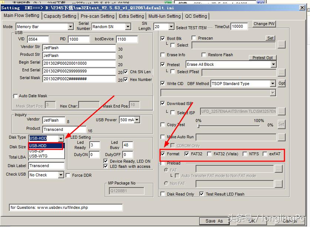Toggle the Erase Info checkbox

coord(163,55)
